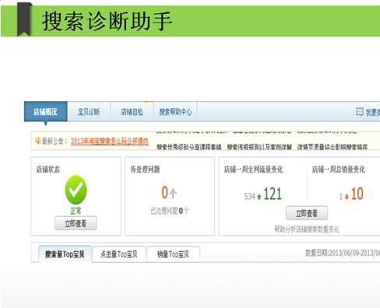Viewport: 380px width, 308px height.
Task: Click the orange 10 sales value
Action: [x=357, y=194]
